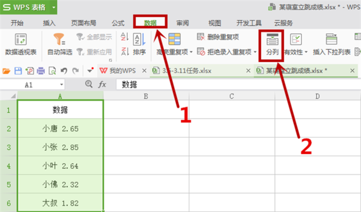Click 删除重复项 remove duplicates

218,37
